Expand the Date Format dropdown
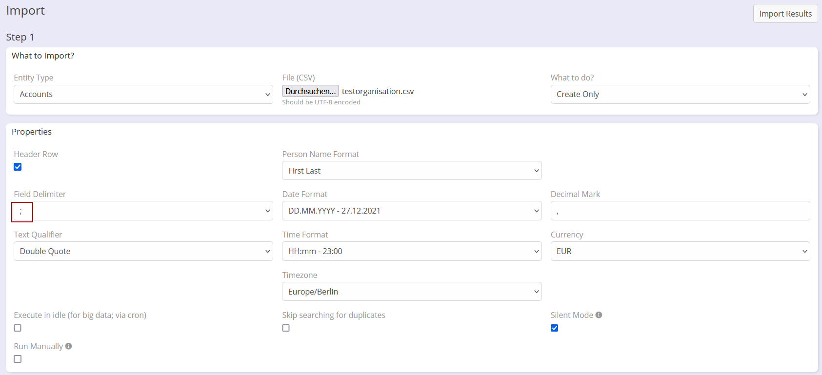822x375 pixels. (412, 211)
